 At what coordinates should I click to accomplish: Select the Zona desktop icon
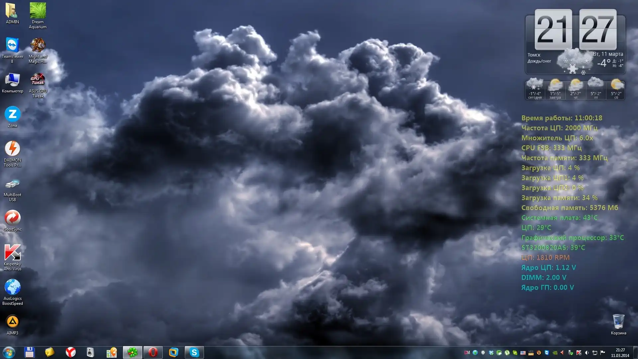12,114
